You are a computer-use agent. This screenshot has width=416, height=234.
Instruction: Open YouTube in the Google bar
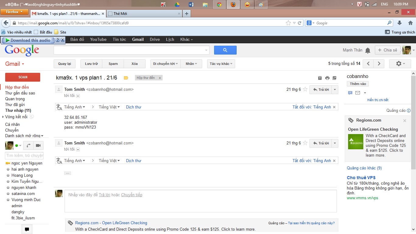(98, 39)
